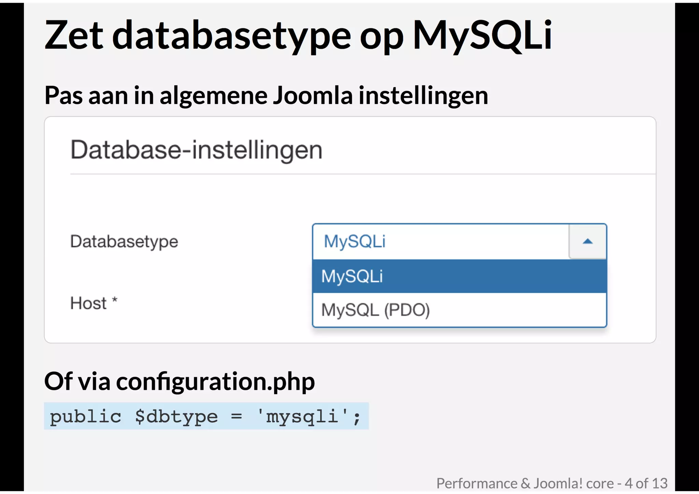
Task: Click configuration.php in the lower heading
Action: point(215,381)
